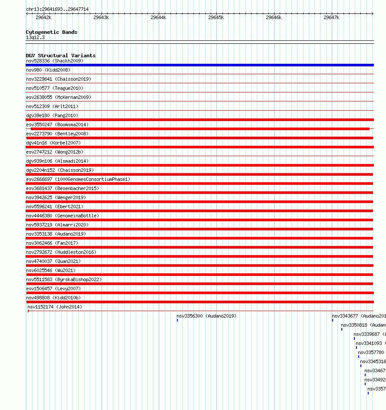
Task: Click the 29646k ruler tick label
Action: [274, 17]
